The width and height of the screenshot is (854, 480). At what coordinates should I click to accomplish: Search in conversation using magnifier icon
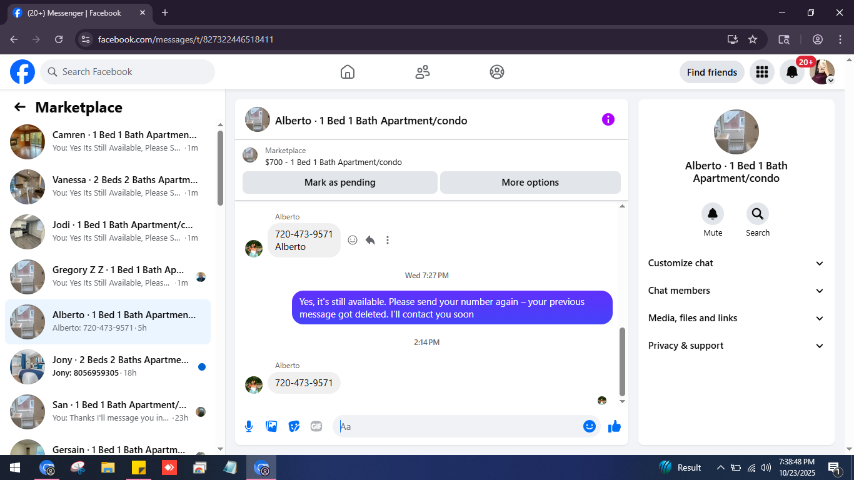pos(758,214)
